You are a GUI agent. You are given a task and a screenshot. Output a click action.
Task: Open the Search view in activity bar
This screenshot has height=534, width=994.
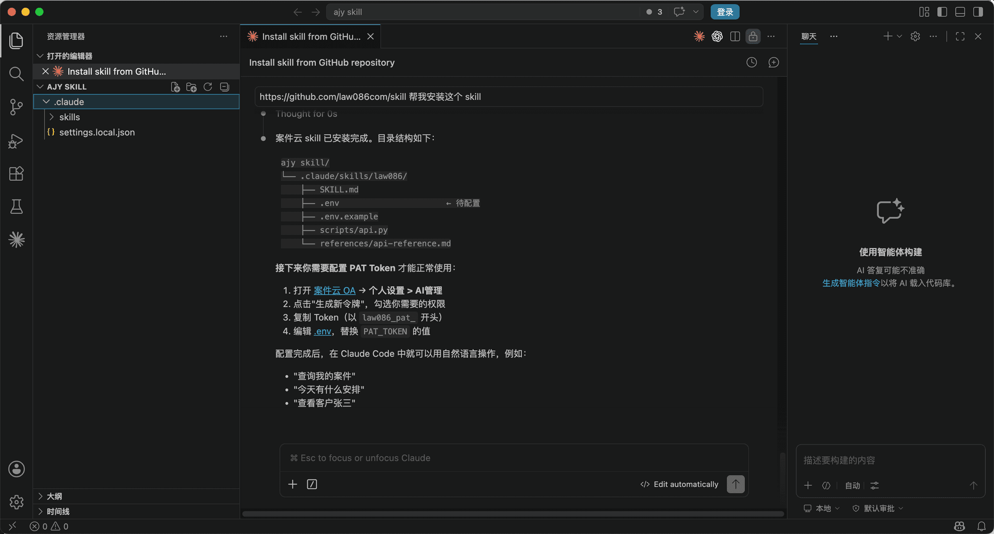point(17,74)
